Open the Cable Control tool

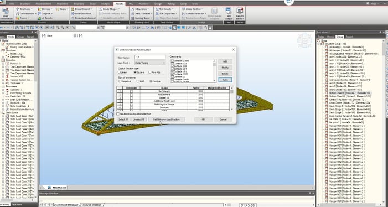click(191, 9)
